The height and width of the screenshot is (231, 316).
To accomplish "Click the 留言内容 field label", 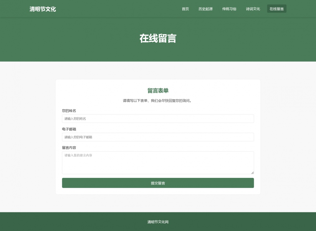I will 69,148.
